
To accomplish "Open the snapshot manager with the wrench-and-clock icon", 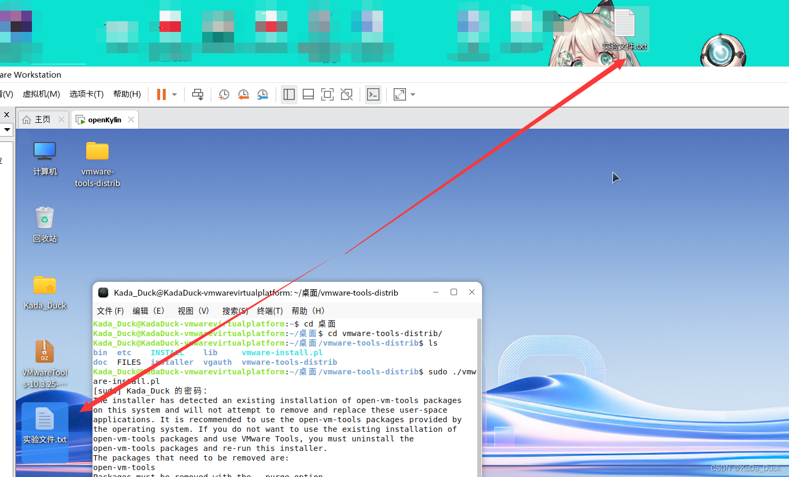I will pos(263,95).
